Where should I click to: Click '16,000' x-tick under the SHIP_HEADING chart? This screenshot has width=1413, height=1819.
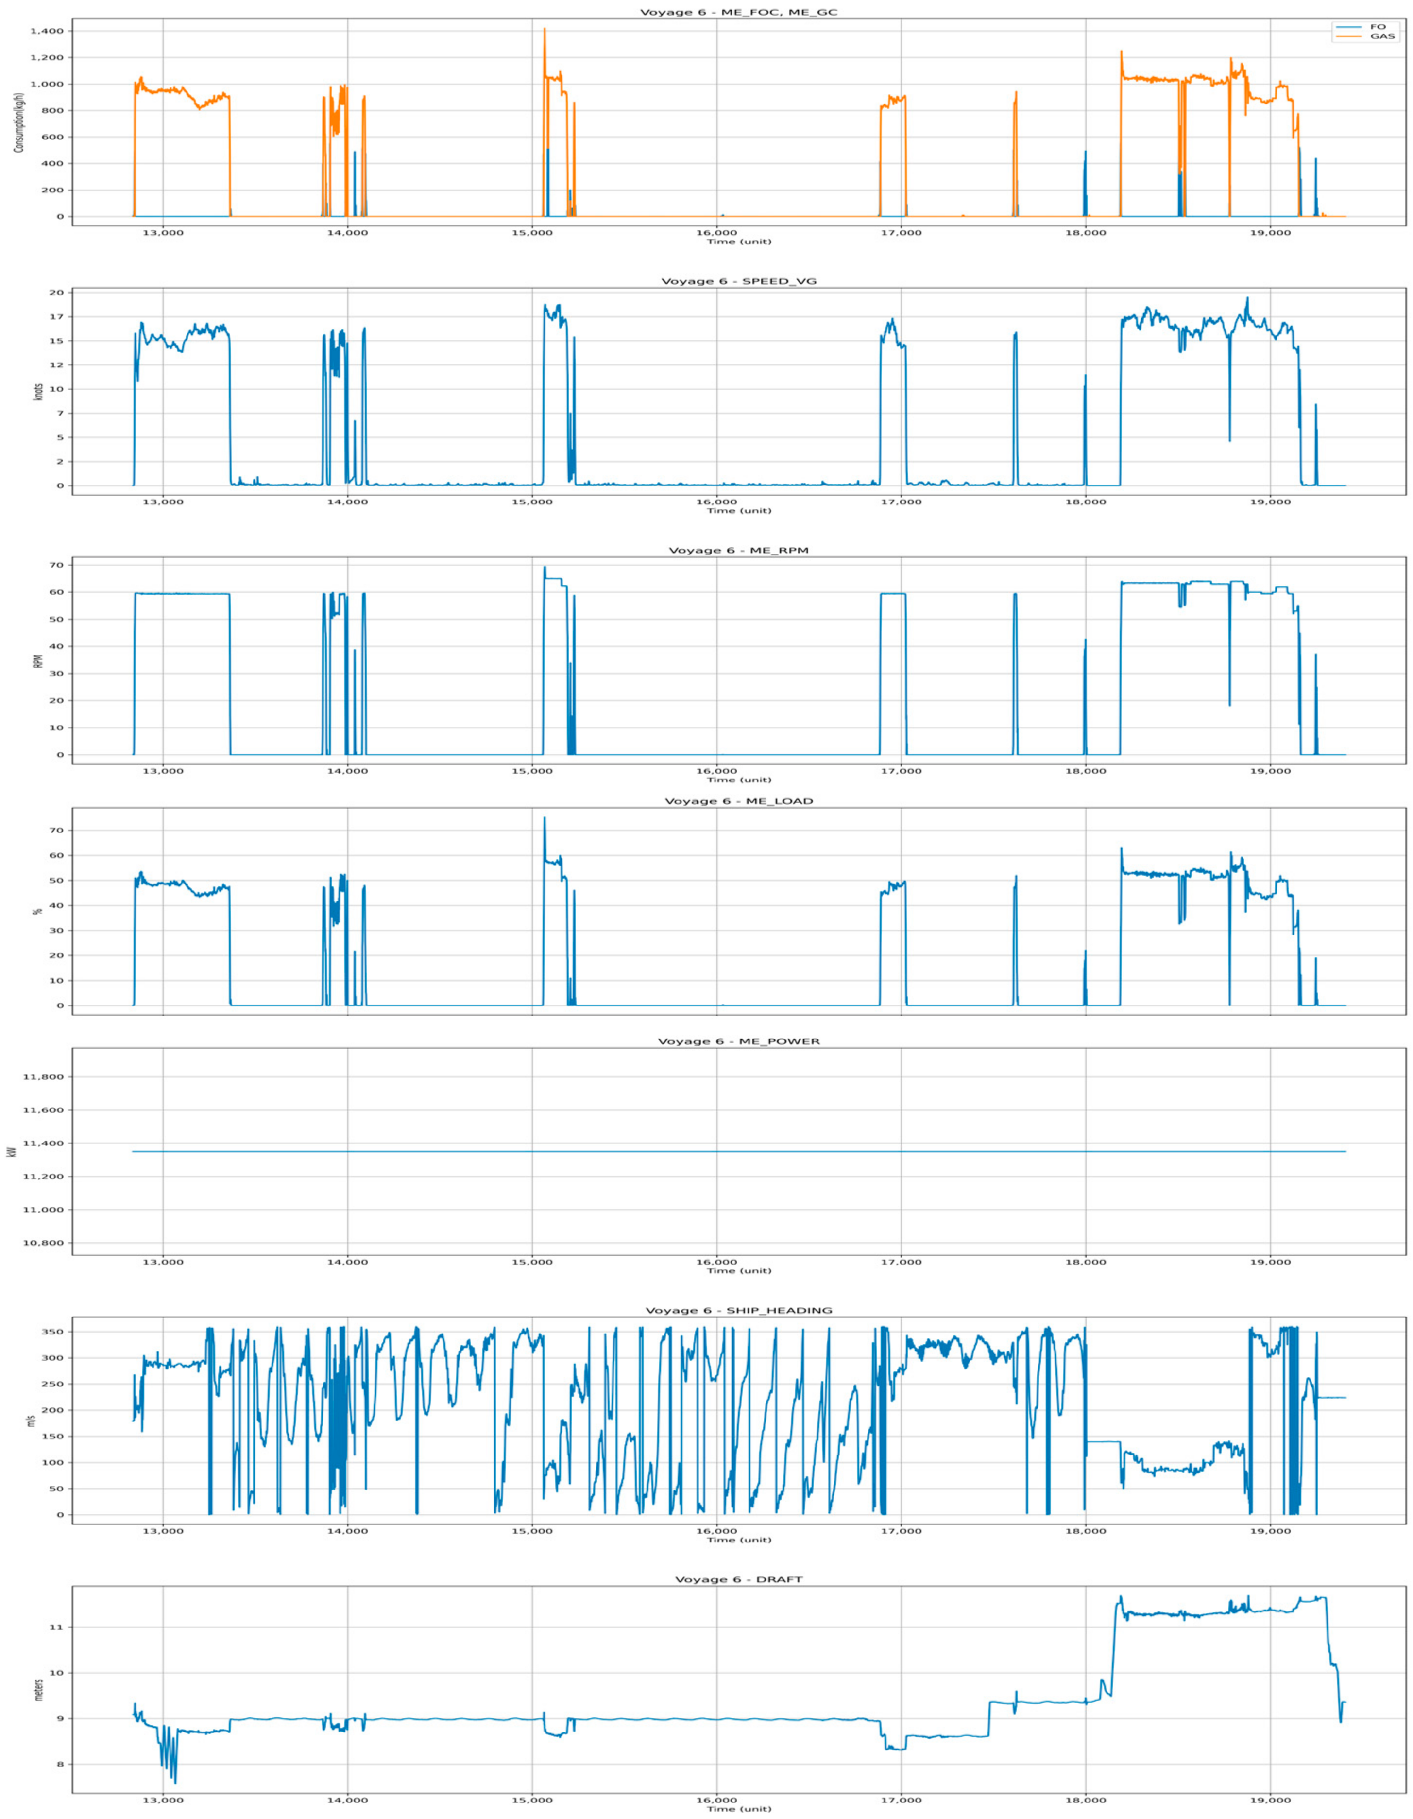[x=717, y=1531]
